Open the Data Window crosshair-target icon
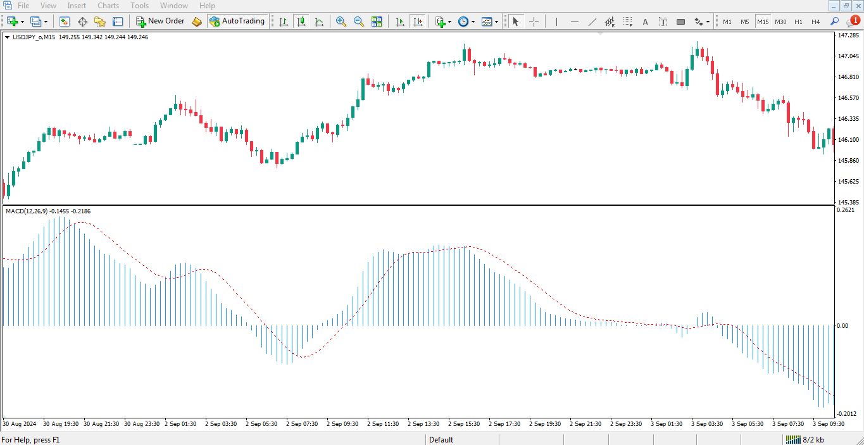 pyautogui.click(x=82, y=22)
